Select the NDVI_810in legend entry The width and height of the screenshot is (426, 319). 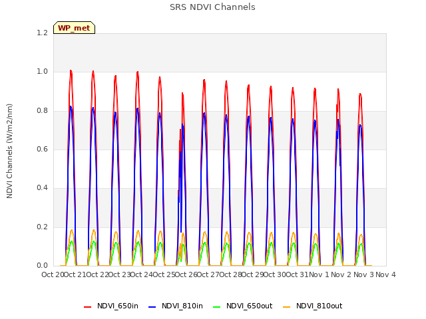pyautogui.click(x=176, y=306)
